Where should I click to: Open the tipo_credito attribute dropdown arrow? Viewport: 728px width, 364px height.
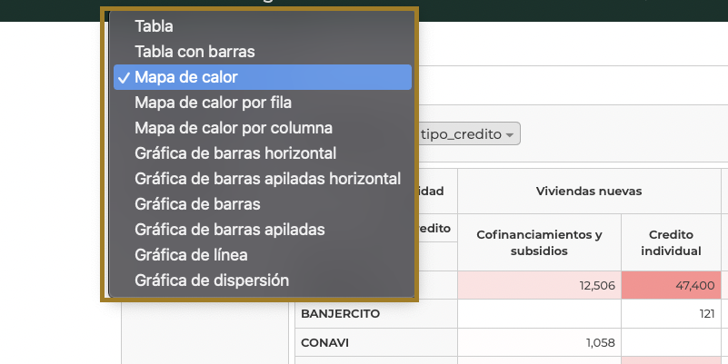[x=511, y=135]
